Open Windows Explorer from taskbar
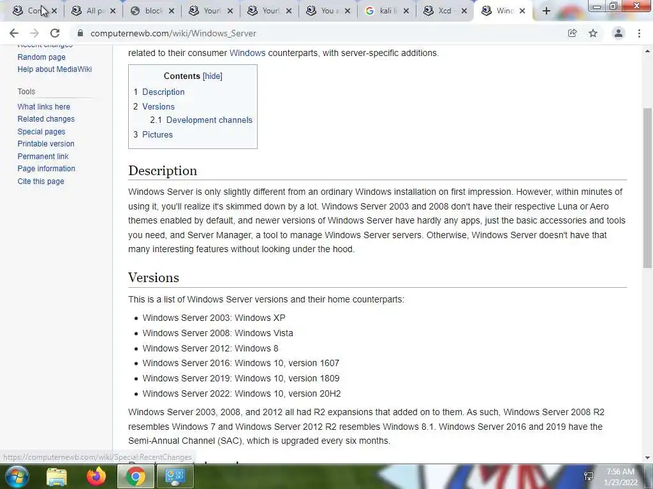Screen dimensions: 653x489 [x=57, y=476]
